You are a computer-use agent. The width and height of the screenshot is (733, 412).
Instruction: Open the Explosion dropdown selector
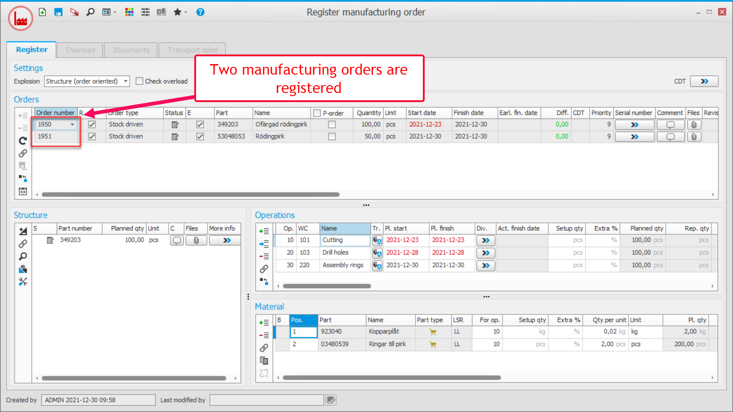point(126,81)
